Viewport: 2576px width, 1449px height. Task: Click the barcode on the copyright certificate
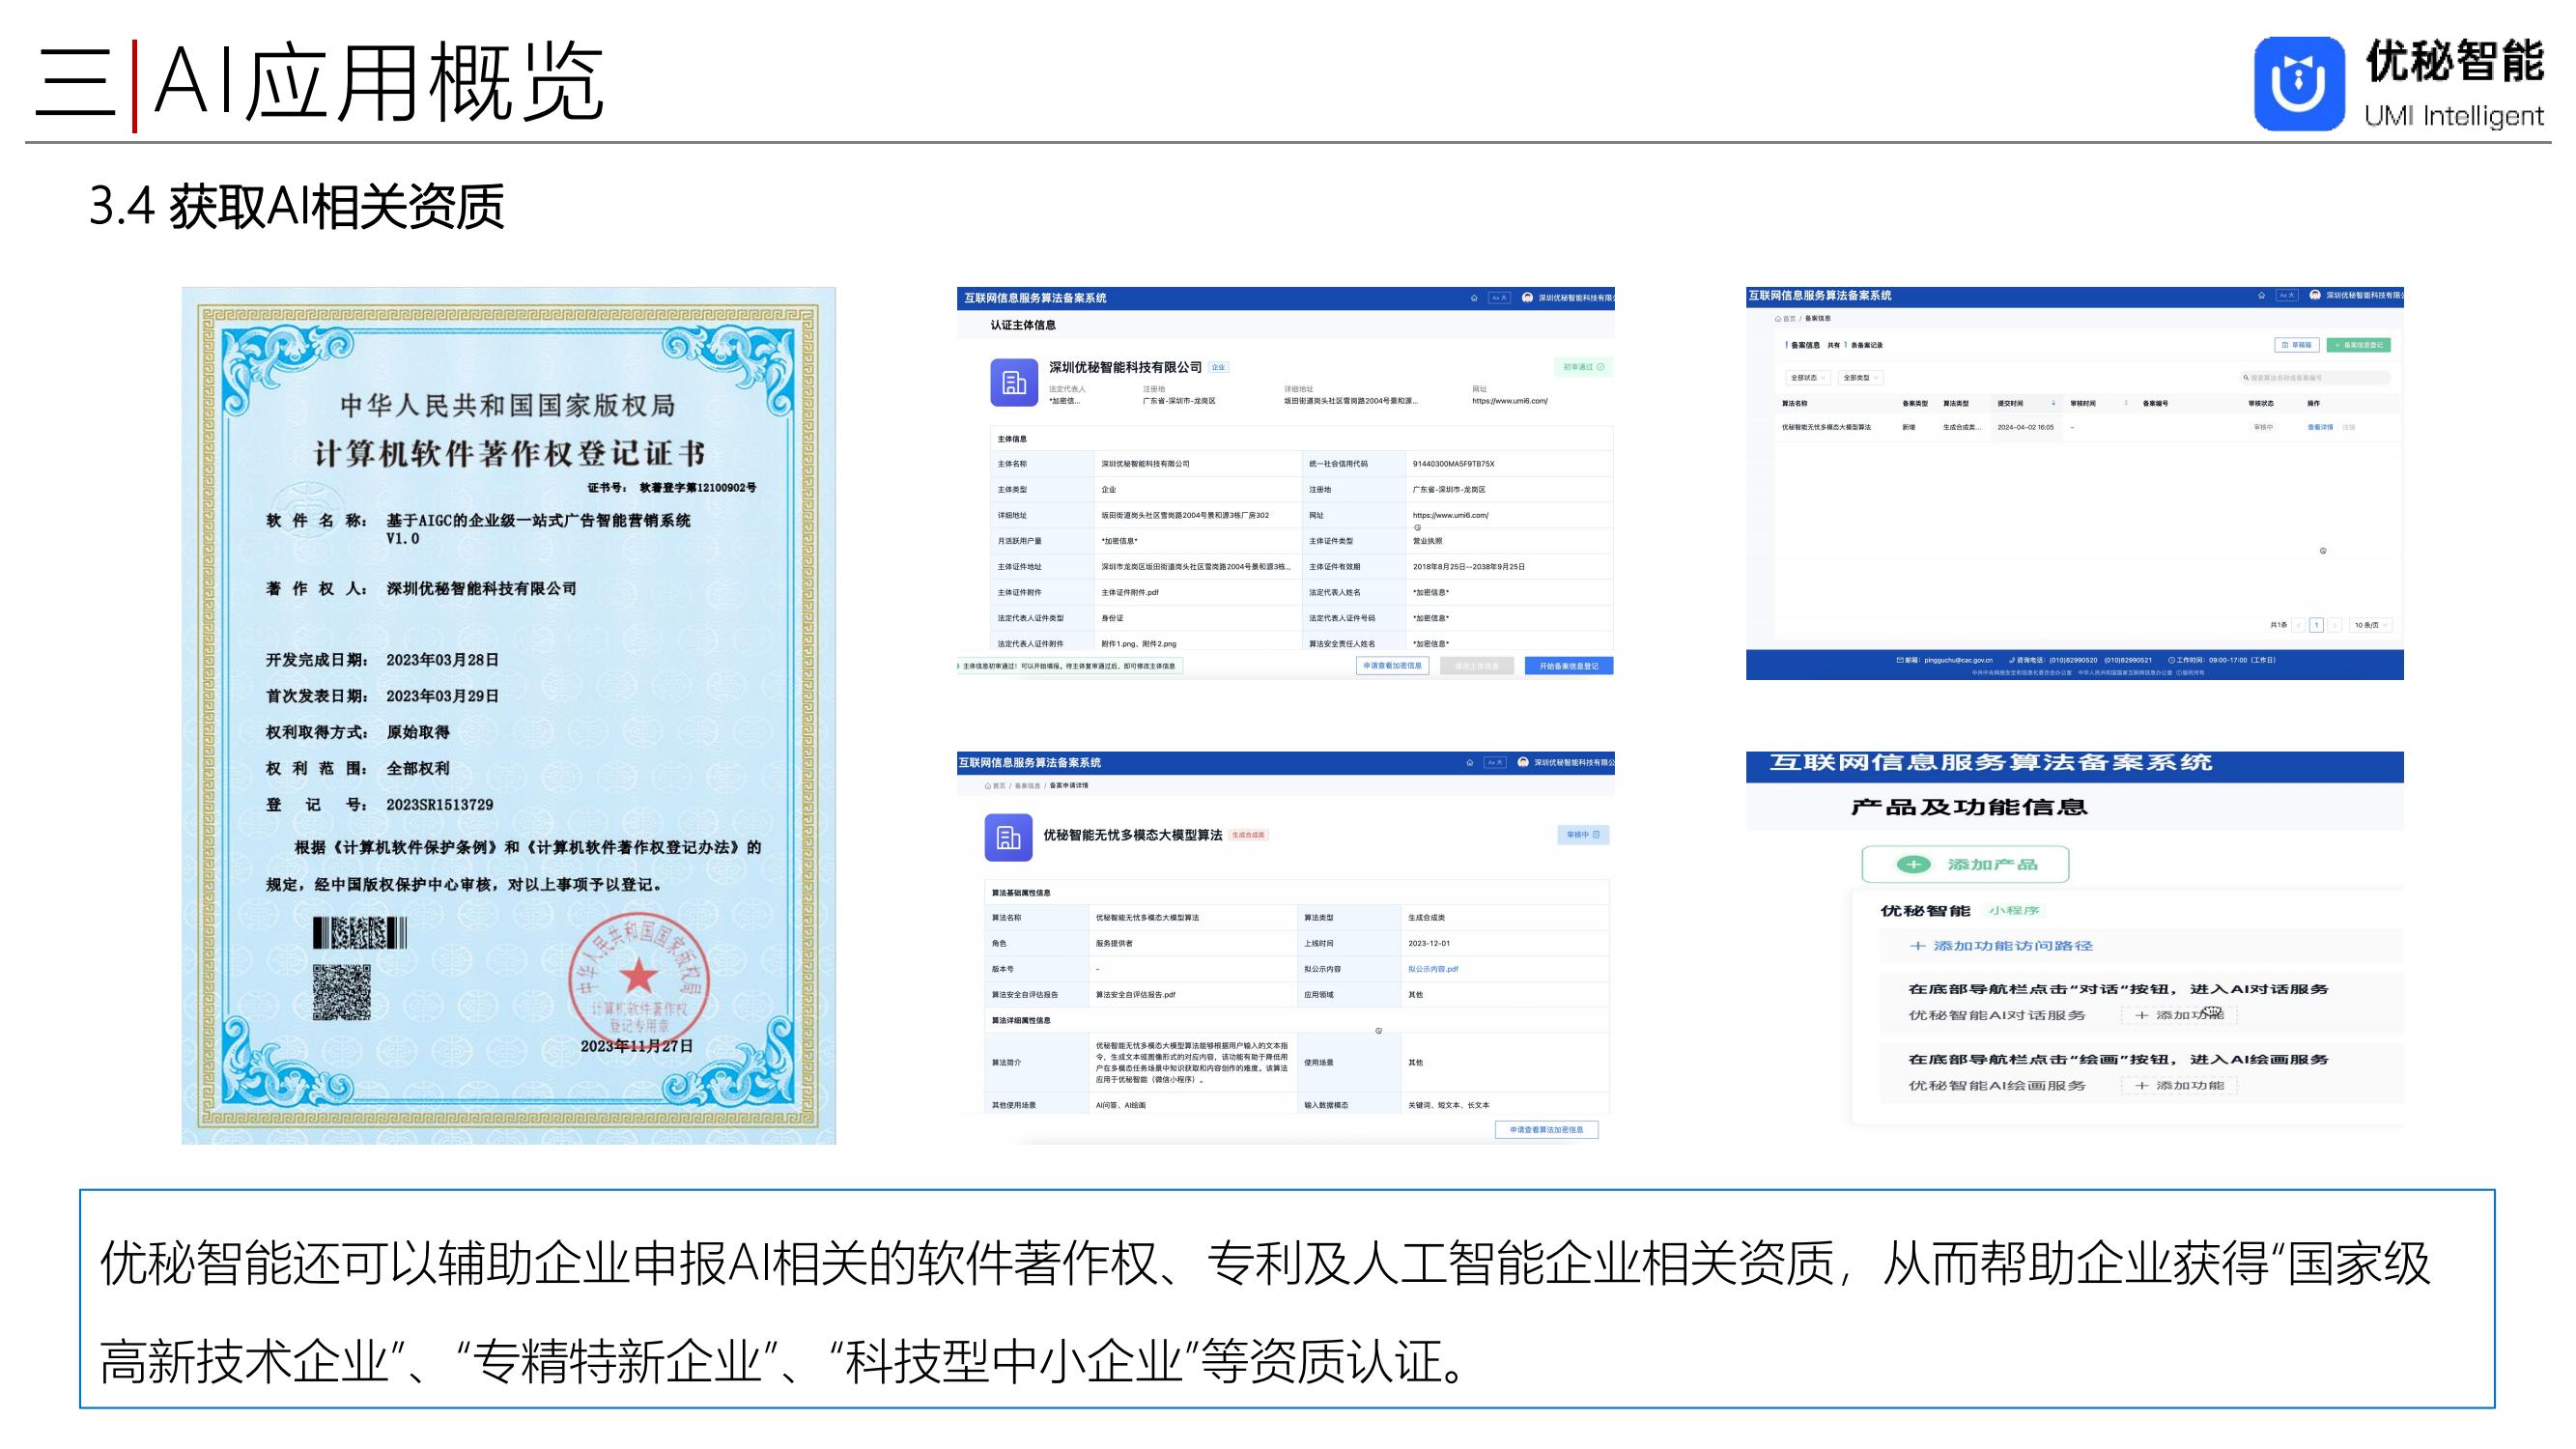click(359, 933)
